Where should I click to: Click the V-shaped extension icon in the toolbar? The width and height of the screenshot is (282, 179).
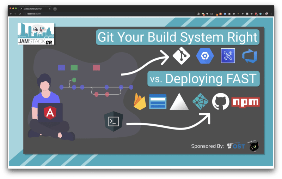(x=243, y=14)
